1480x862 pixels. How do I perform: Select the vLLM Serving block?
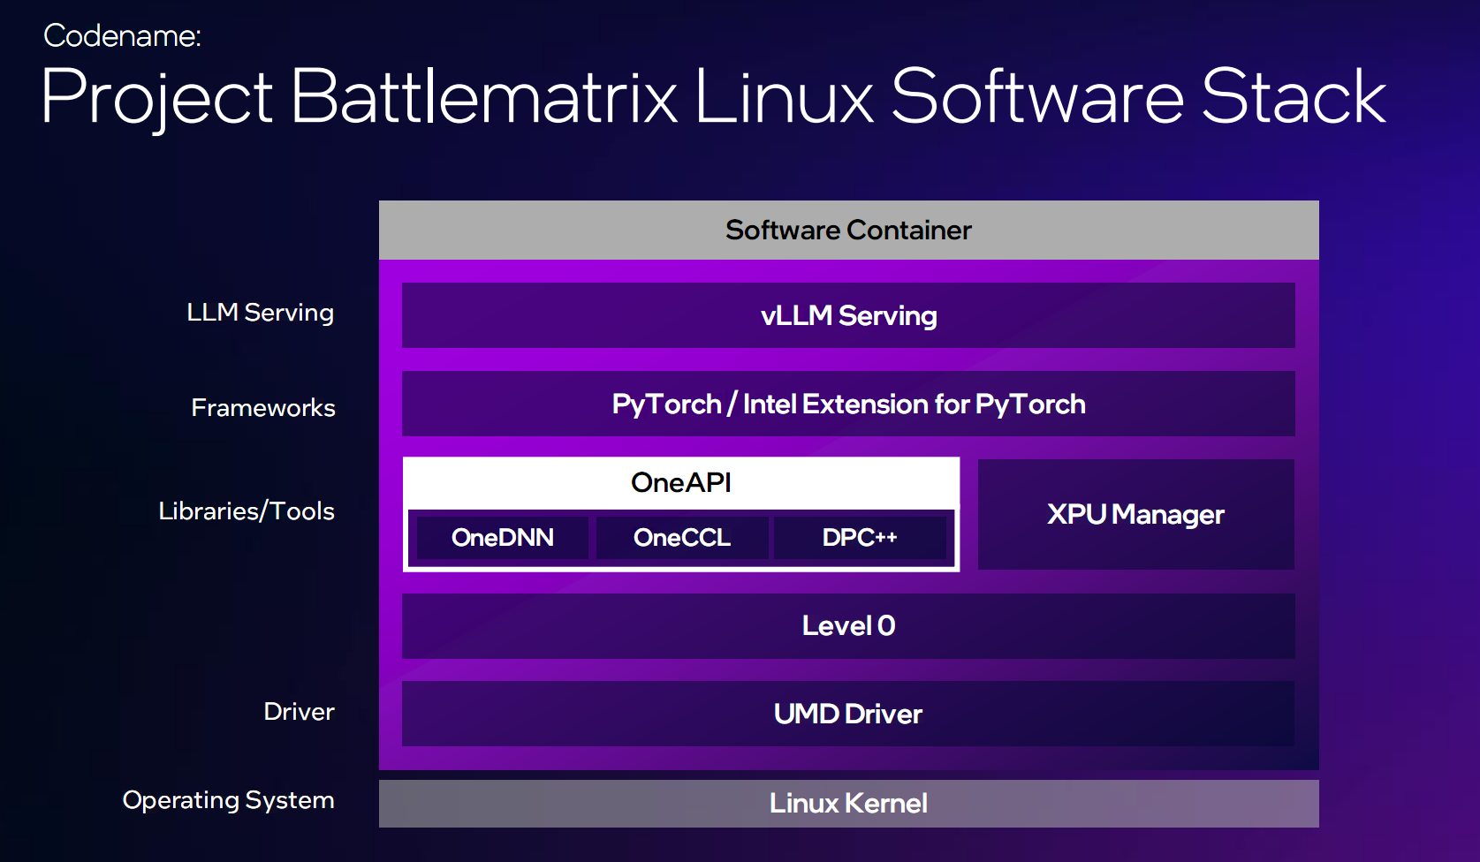848,315
